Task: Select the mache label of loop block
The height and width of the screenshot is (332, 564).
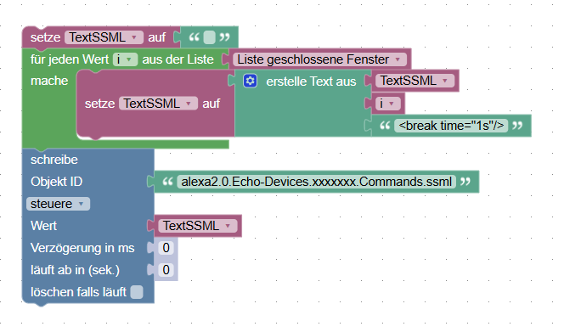Action: click(x=49, y=81)
